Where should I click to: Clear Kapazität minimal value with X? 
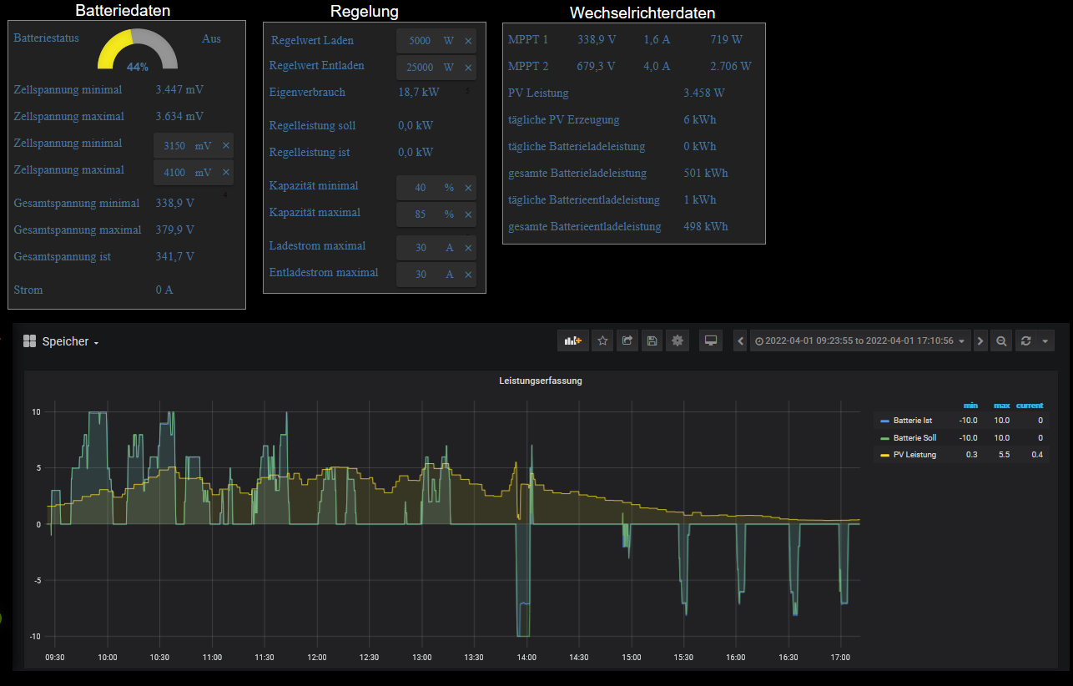[x=468, y=188]
